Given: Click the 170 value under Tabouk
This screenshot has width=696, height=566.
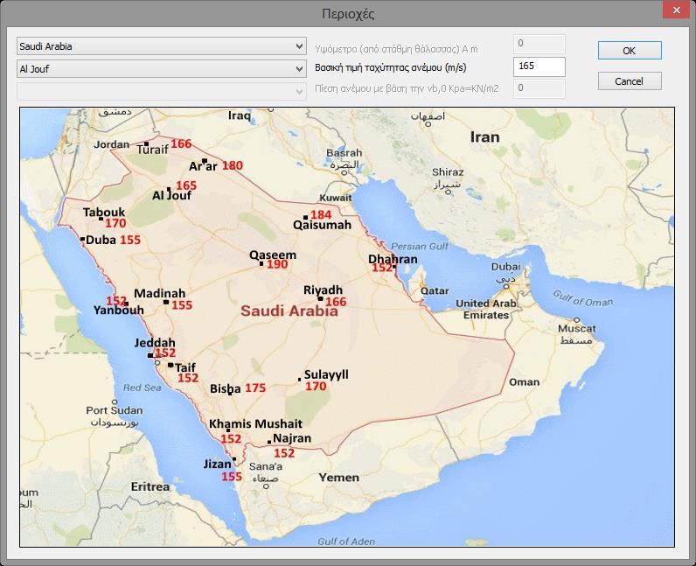Looking at the screenshot, I should point(115,223).
